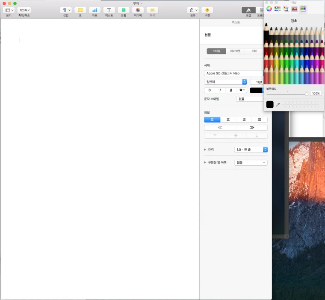325x300 pixels.
Task: Expand the Bullets & Lists (구분점 및 목록) section
Action: [205, 163]
